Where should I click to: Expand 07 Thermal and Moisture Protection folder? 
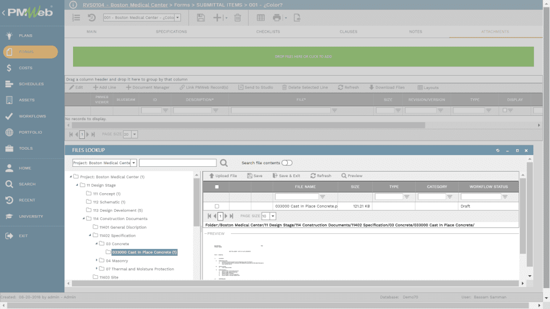pyautogui.click(x=97, y=269)
